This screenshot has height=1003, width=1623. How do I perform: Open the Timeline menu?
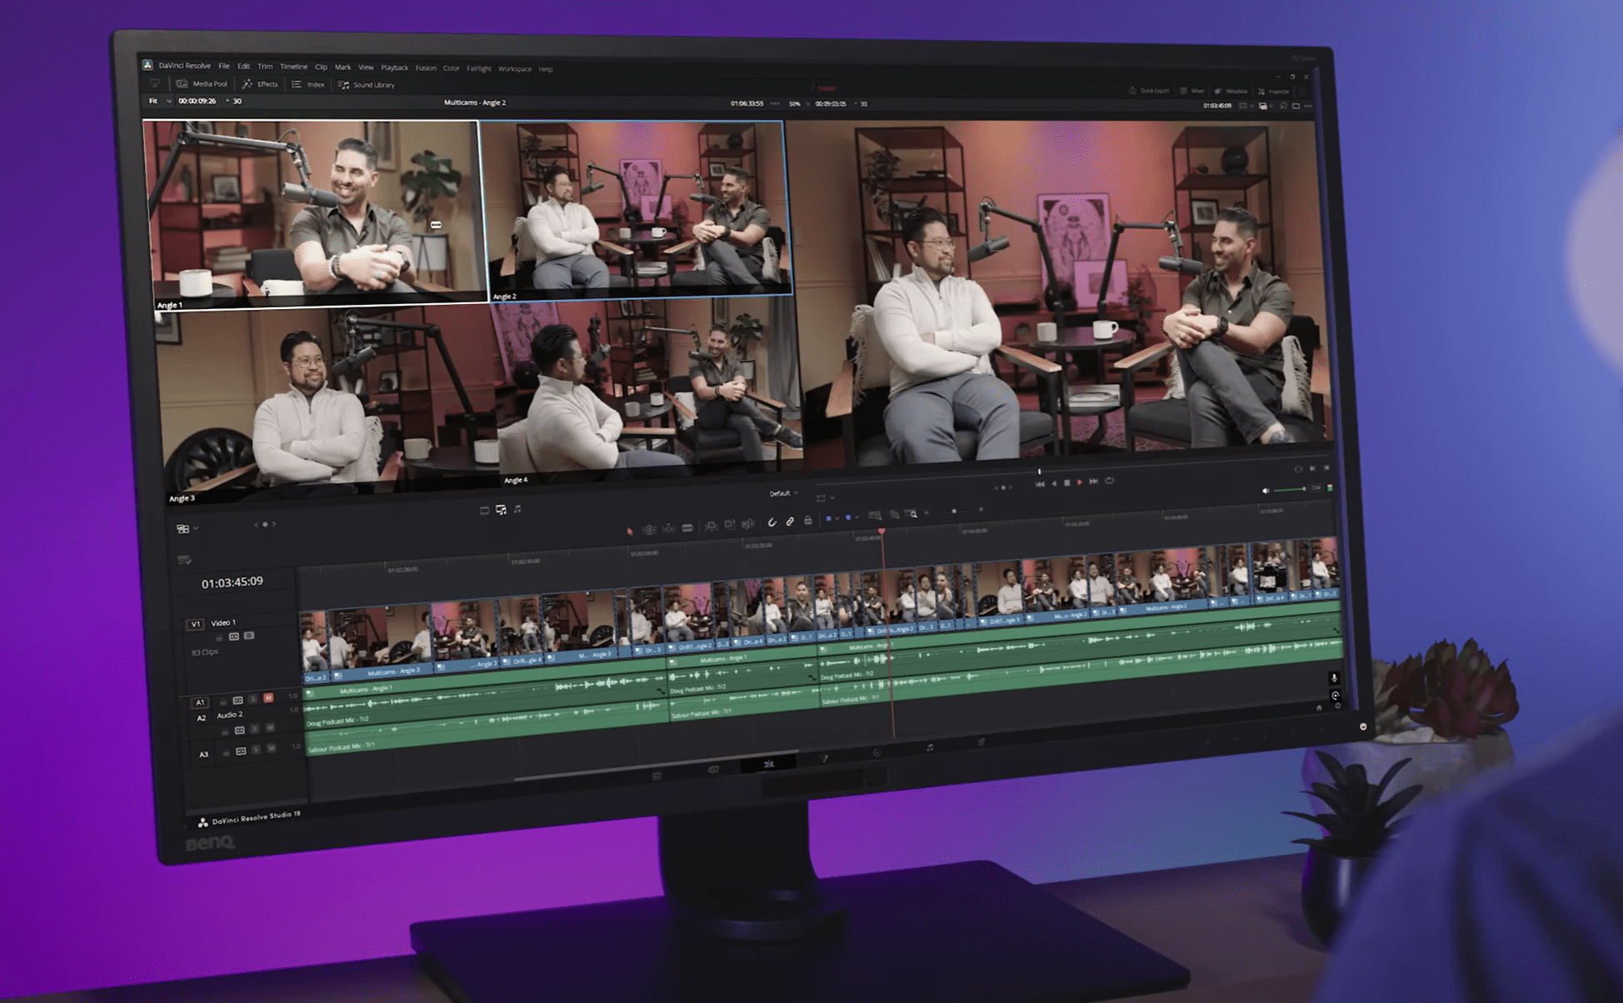(293, 67)
